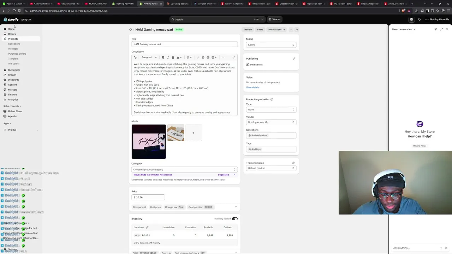This screenshot has height=254, width=452.
Task: Open the text color picker in the description toolbar
Action: pos(179,57)
